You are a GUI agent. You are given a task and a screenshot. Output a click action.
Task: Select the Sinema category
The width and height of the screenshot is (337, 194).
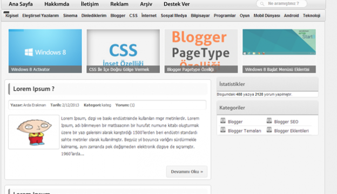[x=70, y=16]
